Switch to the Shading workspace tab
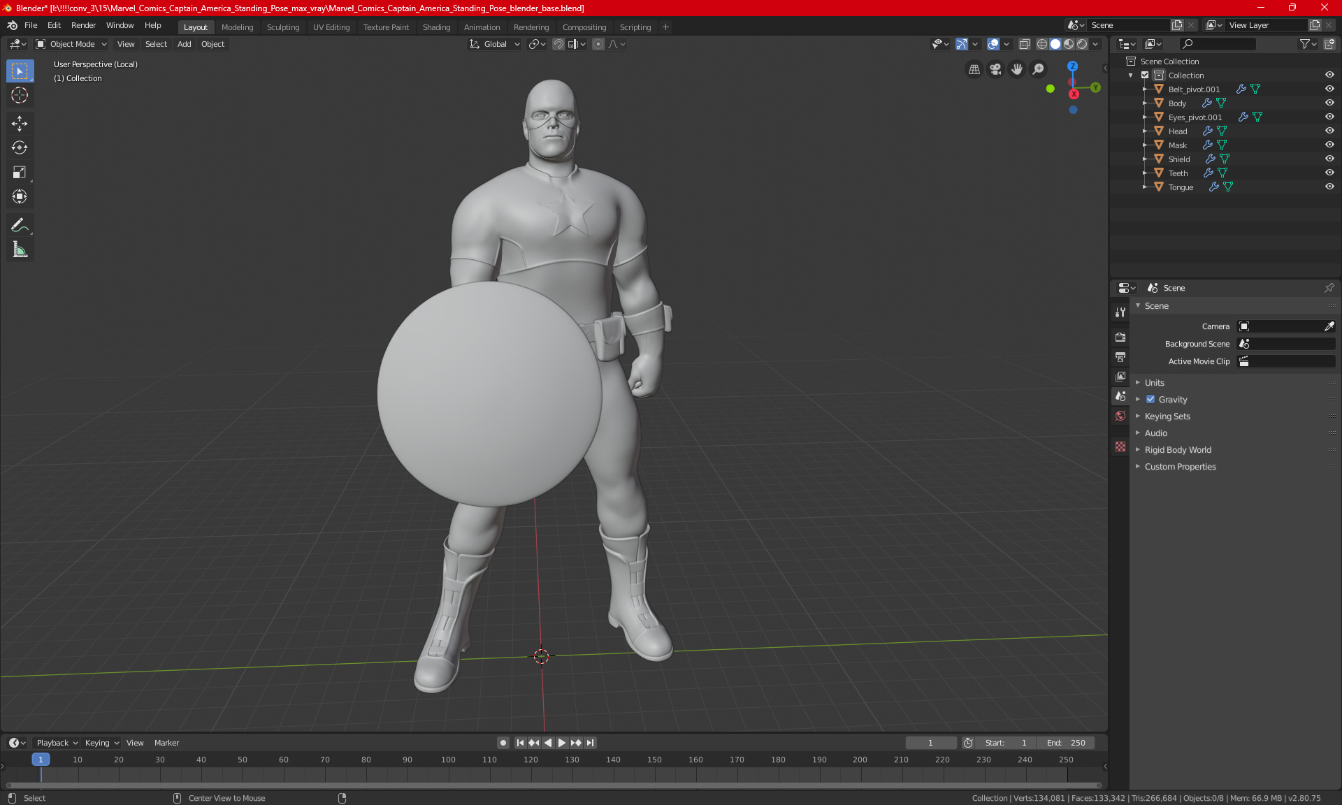Viewport: 1342px width, 805px height. 436,27
